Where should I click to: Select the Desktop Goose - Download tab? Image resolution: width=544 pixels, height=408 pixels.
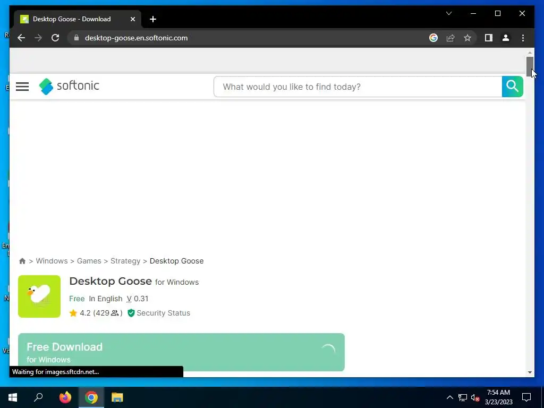tap(78, 19)
